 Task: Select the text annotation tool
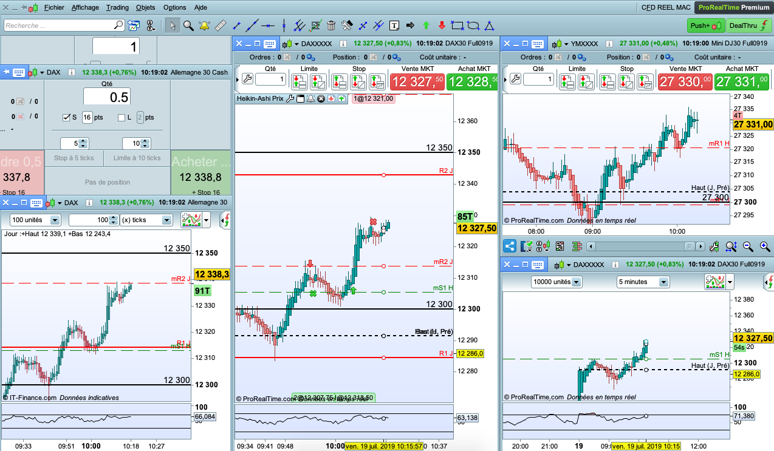394,25
